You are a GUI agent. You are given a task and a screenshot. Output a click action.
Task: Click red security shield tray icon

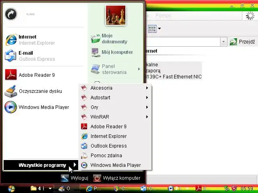click(234, 189)
